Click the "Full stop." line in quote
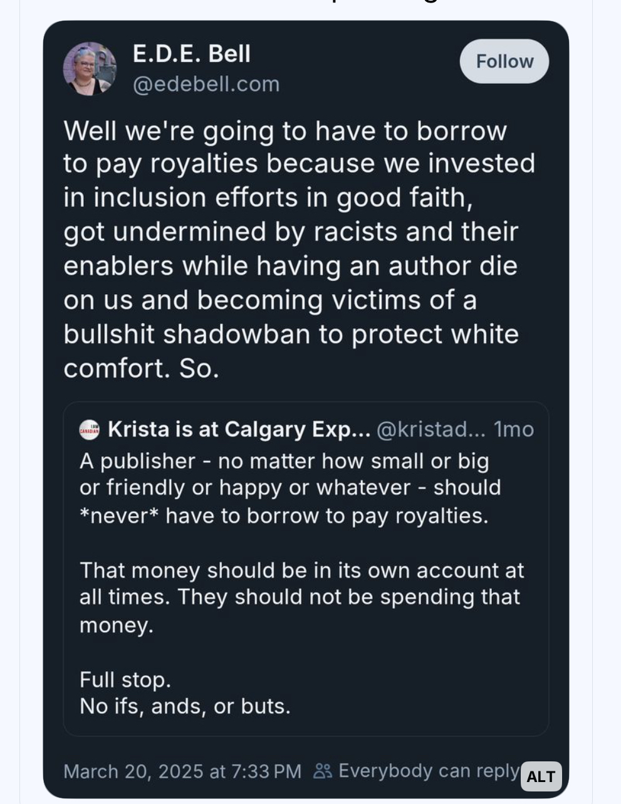 [125, 679]
